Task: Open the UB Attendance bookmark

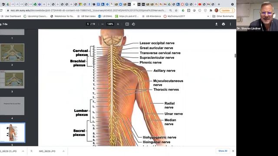Action: pos(152,16)
